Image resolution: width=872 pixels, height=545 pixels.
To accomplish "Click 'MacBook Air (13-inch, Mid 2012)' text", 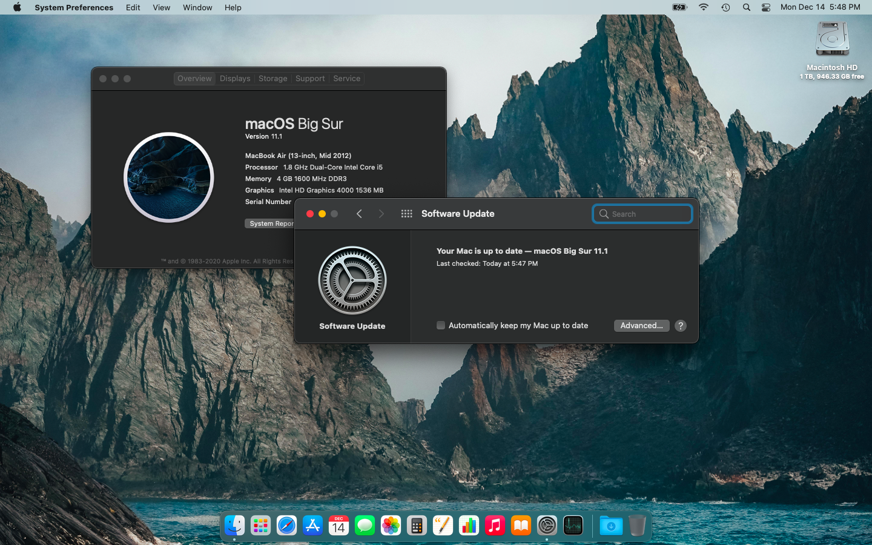I will click(x=298, y=156).
